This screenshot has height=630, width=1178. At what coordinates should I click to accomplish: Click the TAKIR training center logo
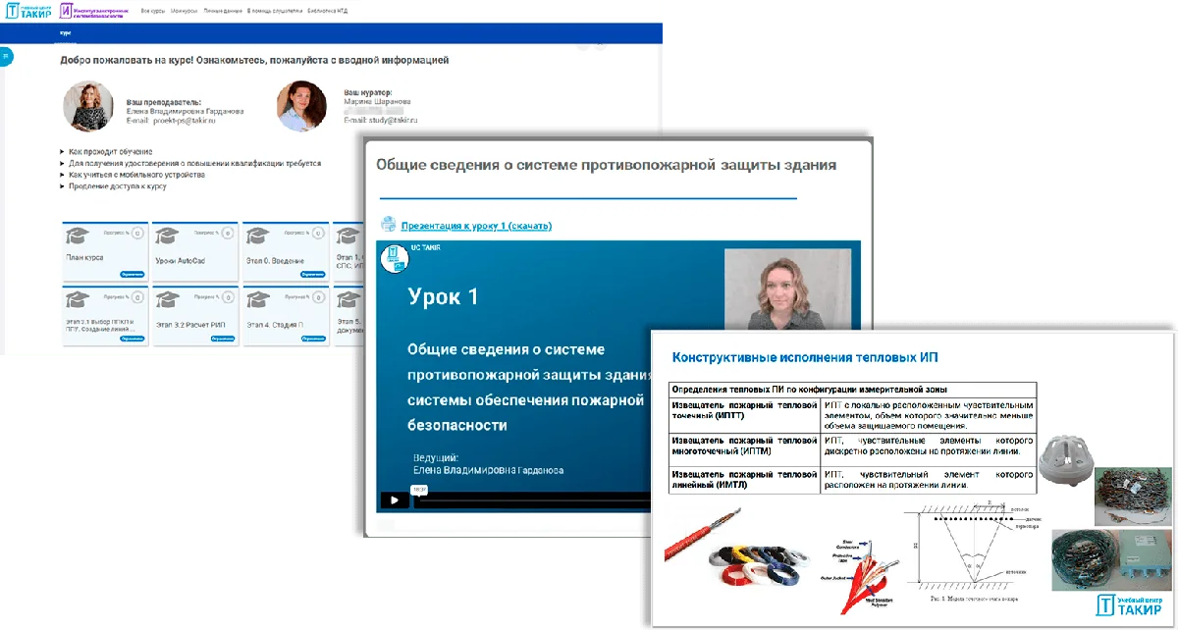[x=28, y=11]
